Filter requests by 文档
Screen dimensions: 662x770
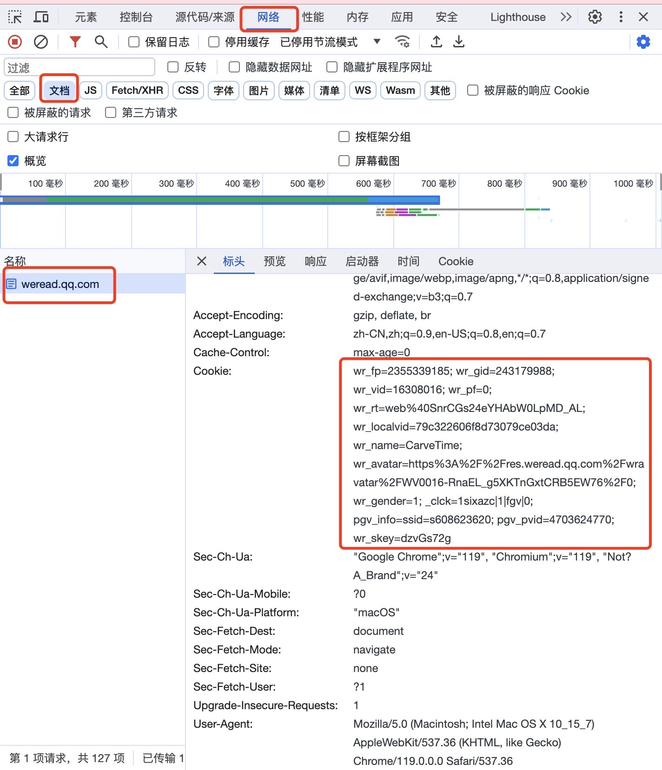(60, 91)
